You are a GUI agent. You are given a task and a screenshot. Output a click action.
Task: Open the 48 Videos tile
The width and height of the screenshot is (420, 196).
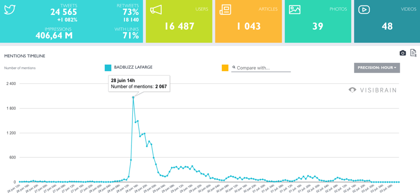point(387,21)
